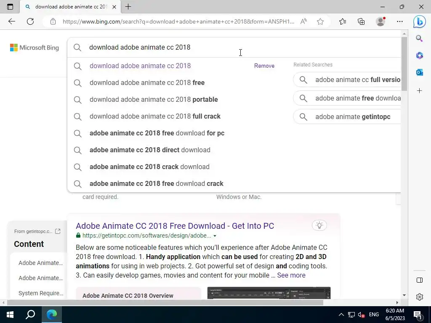Open network status tray icon
Screen dimensions: 431x323
(351, 315)
